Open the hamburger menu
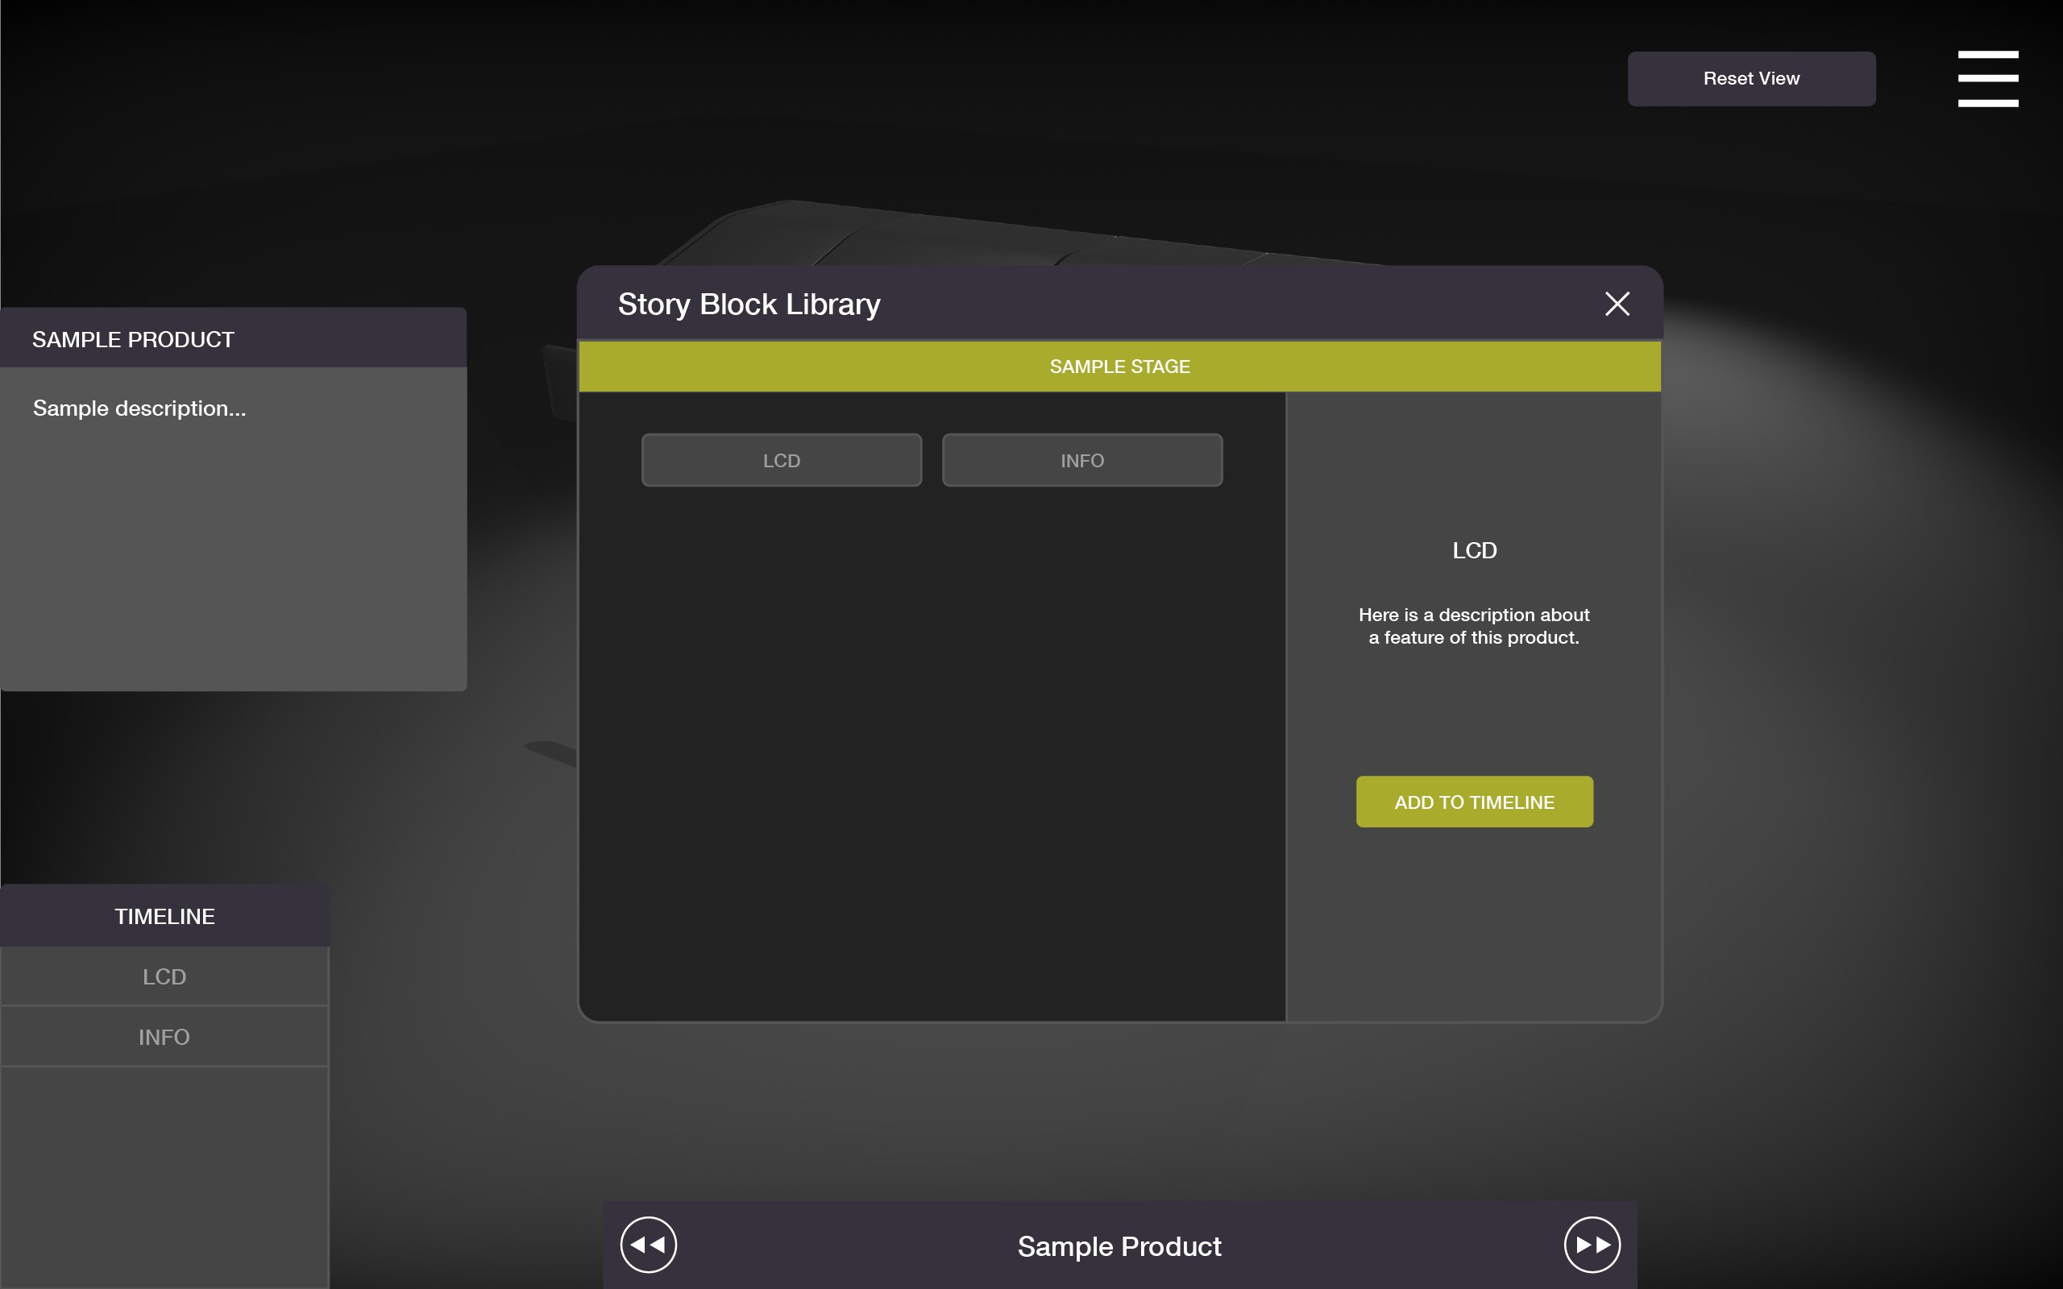 (x=1987, y=78)
